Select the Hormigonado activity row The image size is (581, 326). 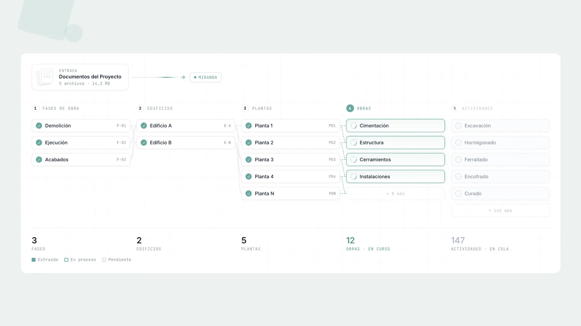coord(500,142)
